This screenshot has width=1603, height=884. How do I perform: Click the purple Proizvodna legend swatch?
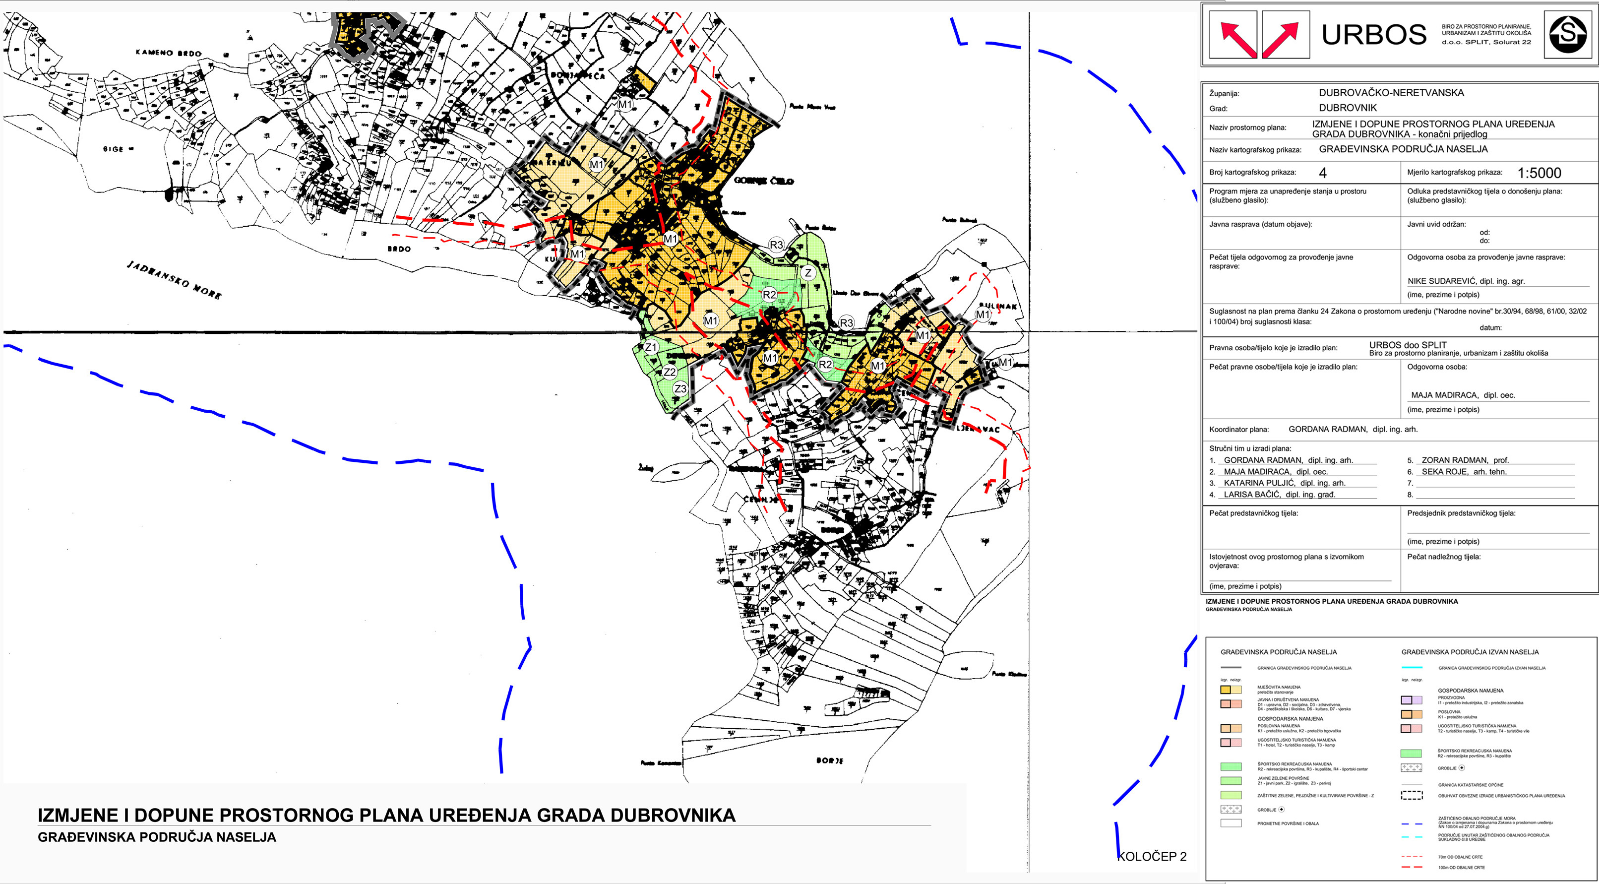(1411, 700)
